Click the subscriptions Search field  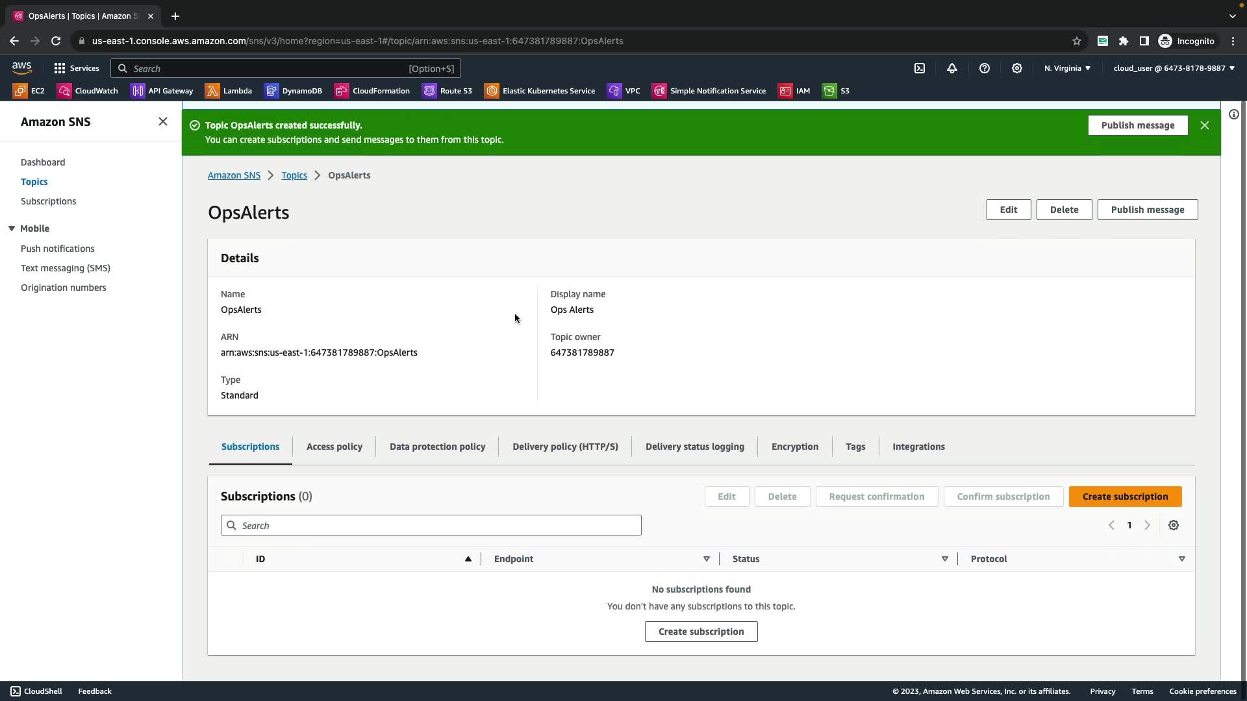click(431, 525)
